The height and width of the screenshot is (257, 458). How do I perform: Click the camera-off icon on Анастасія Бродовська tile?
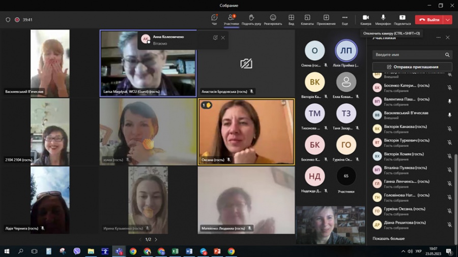pyautogui.click(x=246, y=63)
